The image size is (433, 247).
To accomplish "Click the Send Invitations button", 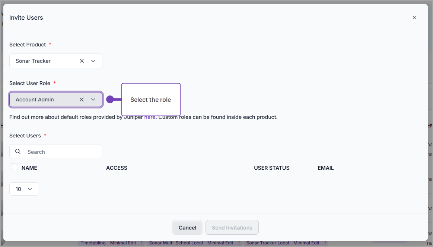I will point(232,227).
